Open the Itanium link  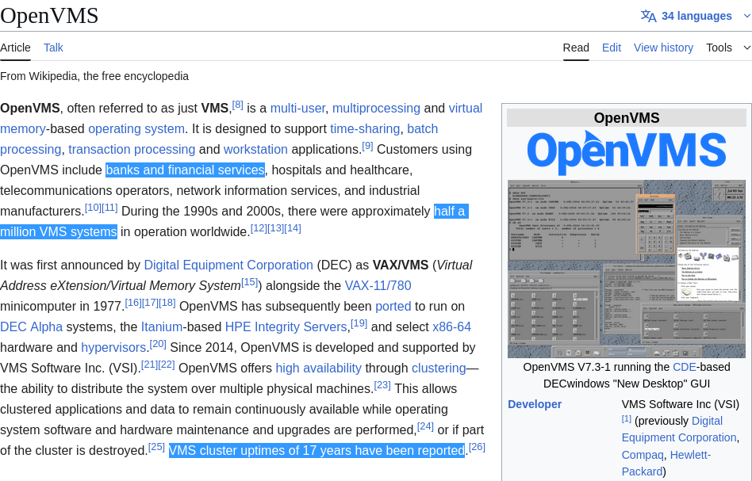tap(162, 327)
